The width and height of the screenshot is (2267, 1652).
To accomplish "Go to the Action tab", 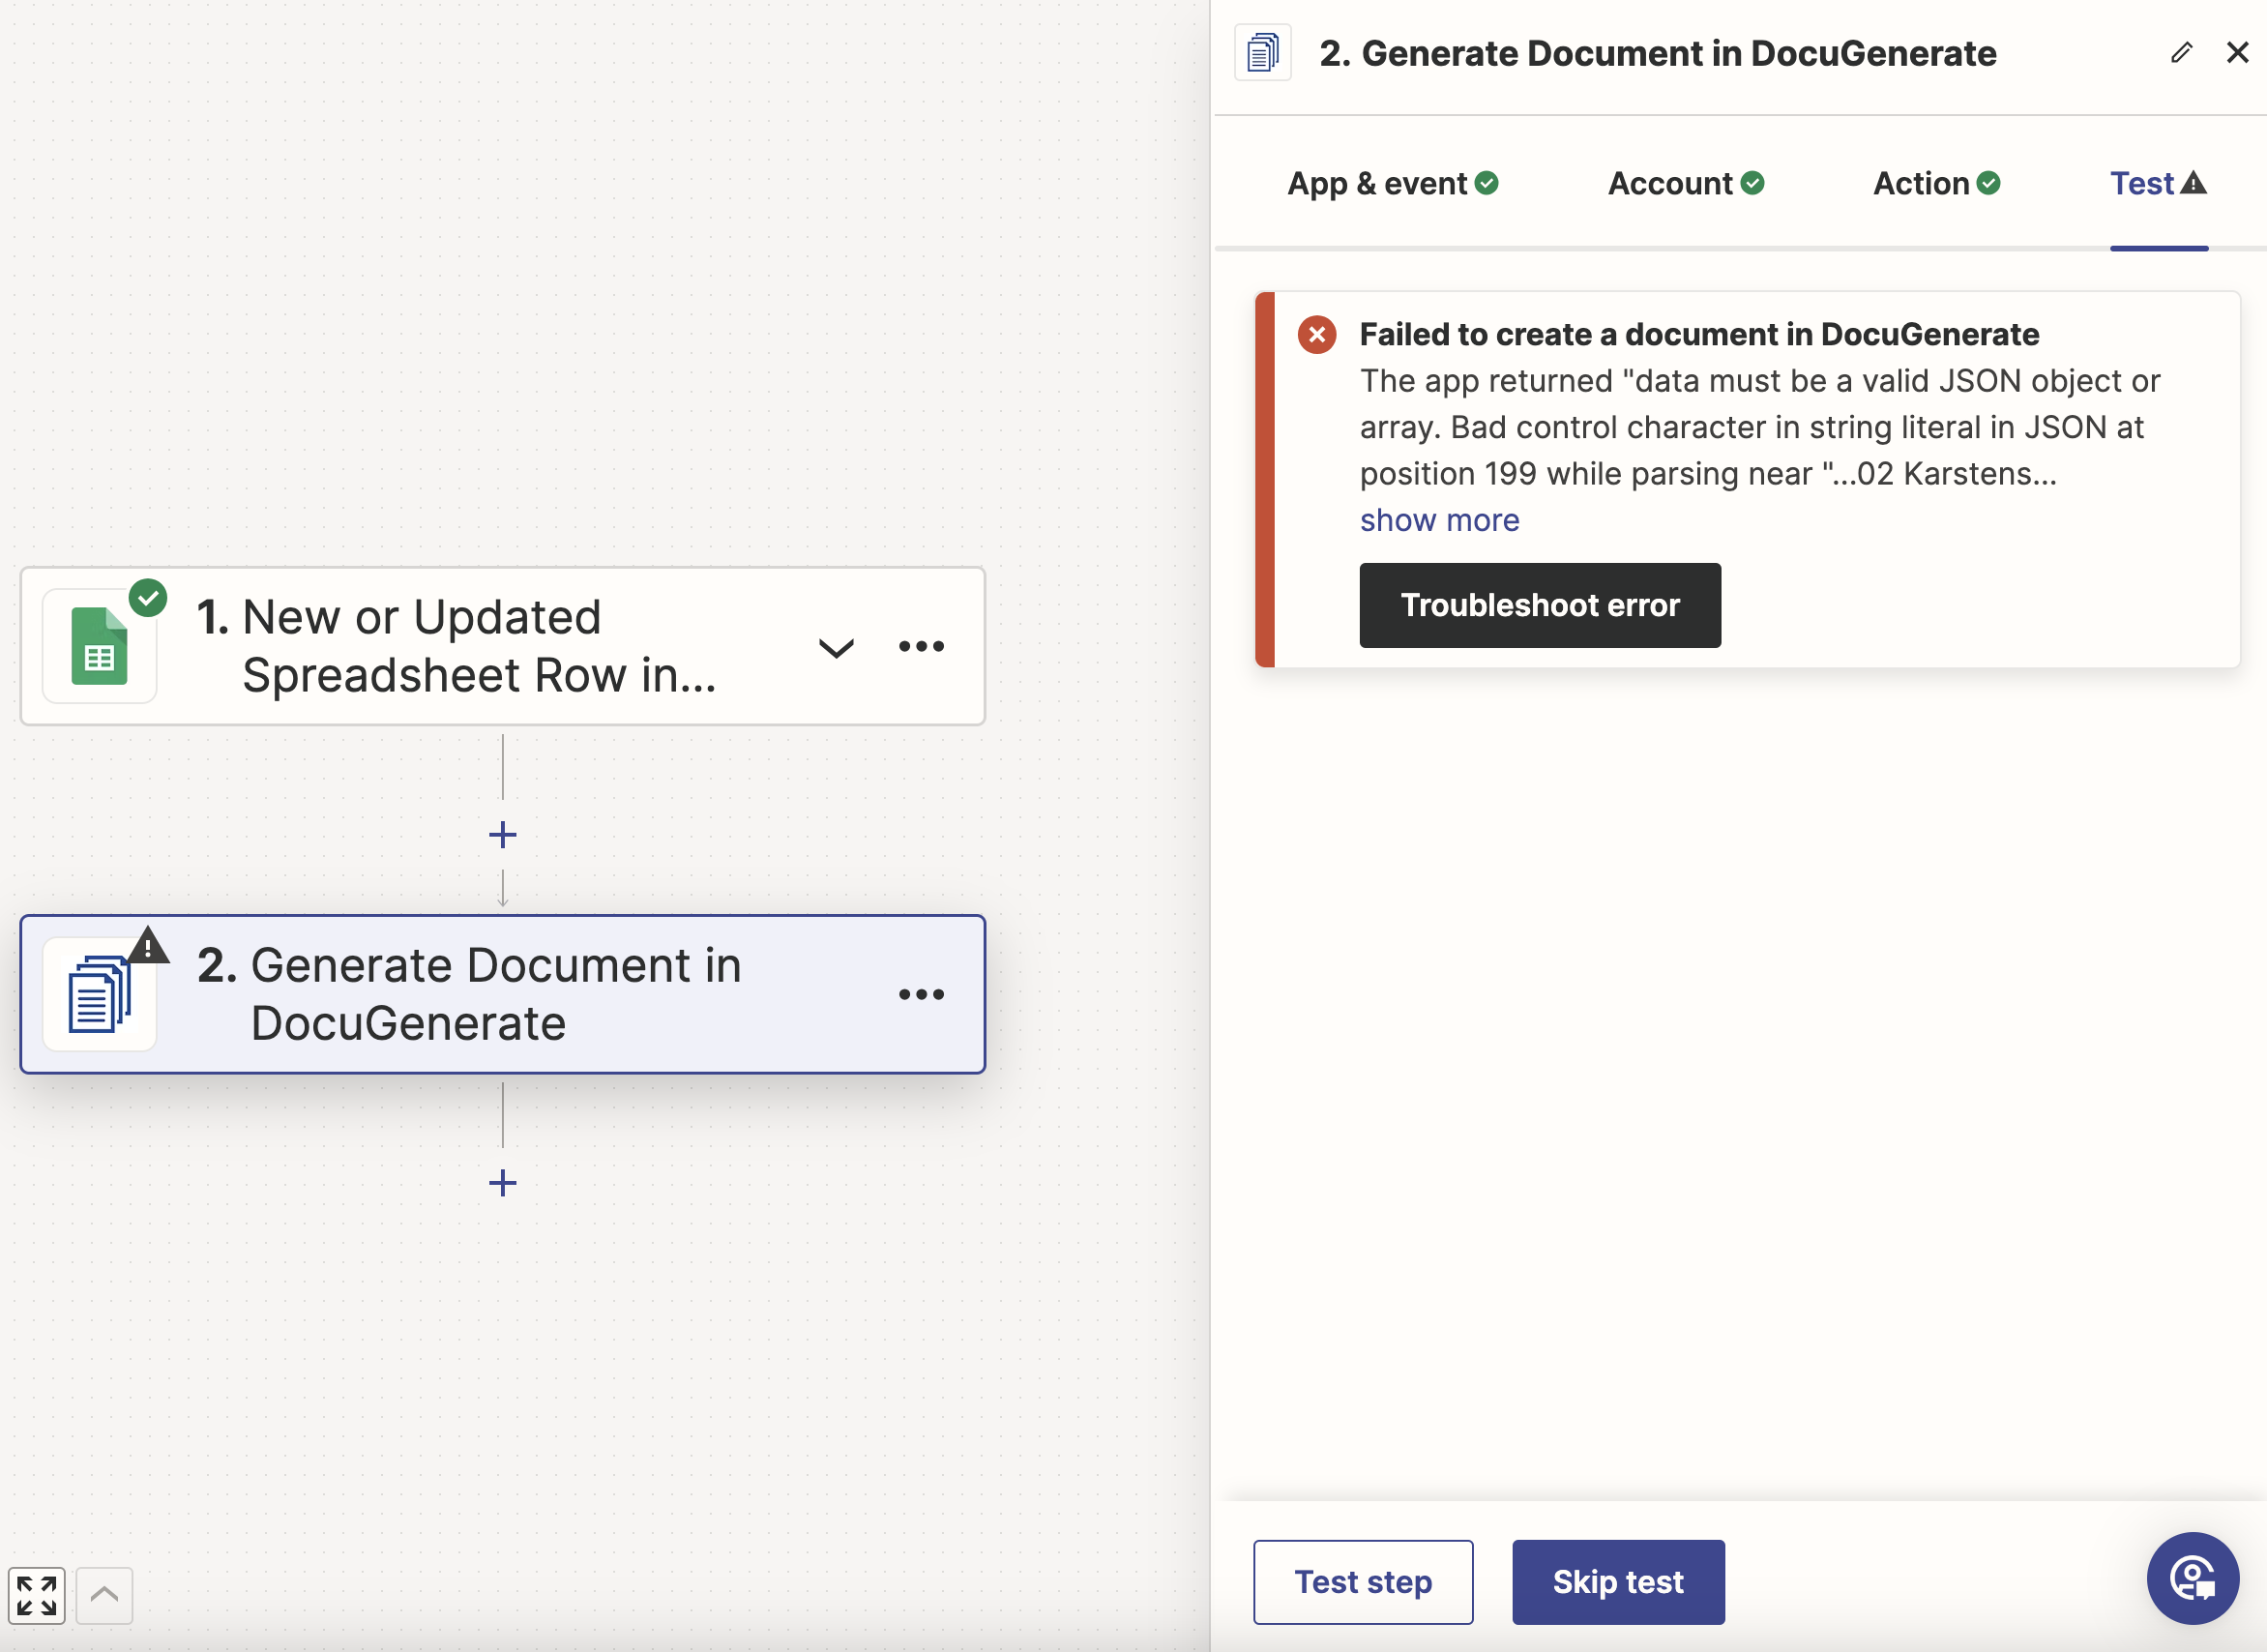I will [x=1936, y=184].
